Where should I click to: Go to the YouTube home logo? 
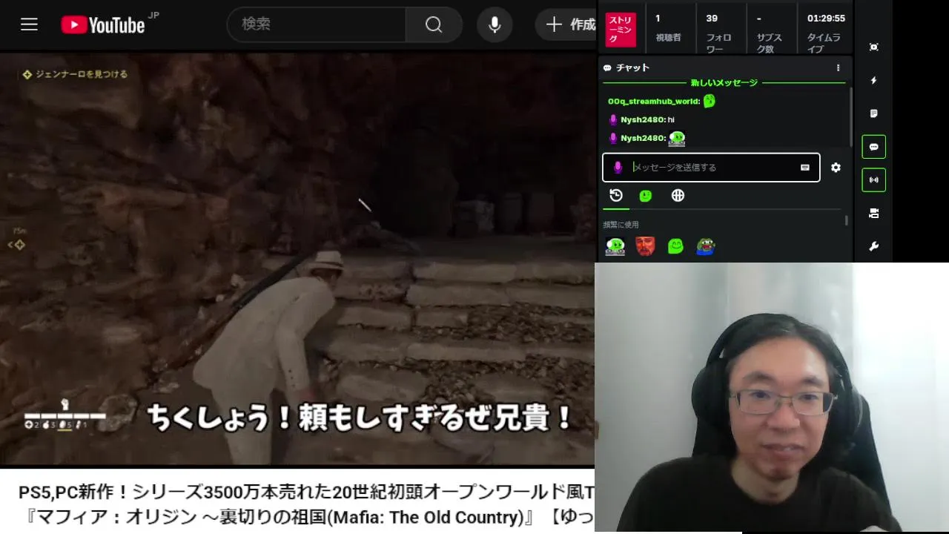(x=102, y=25)
